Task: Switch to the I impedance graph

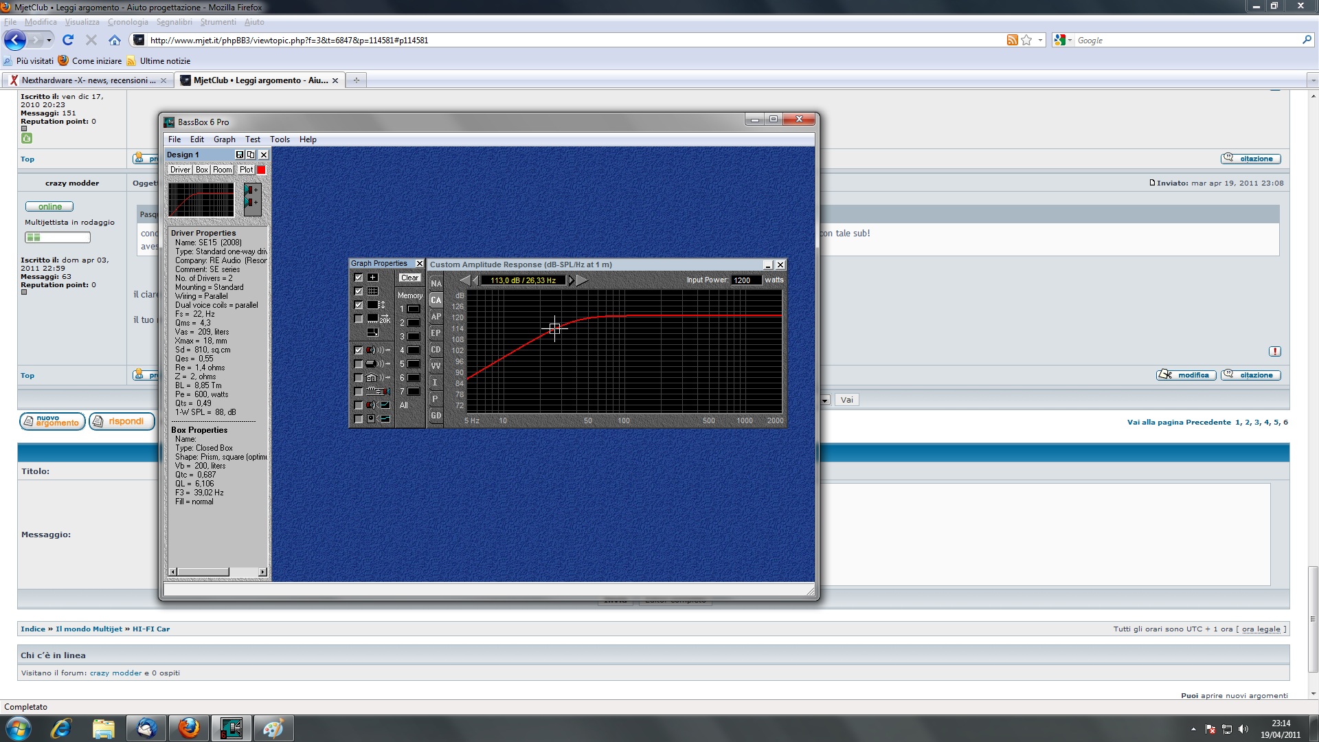Action: point(436,383)
